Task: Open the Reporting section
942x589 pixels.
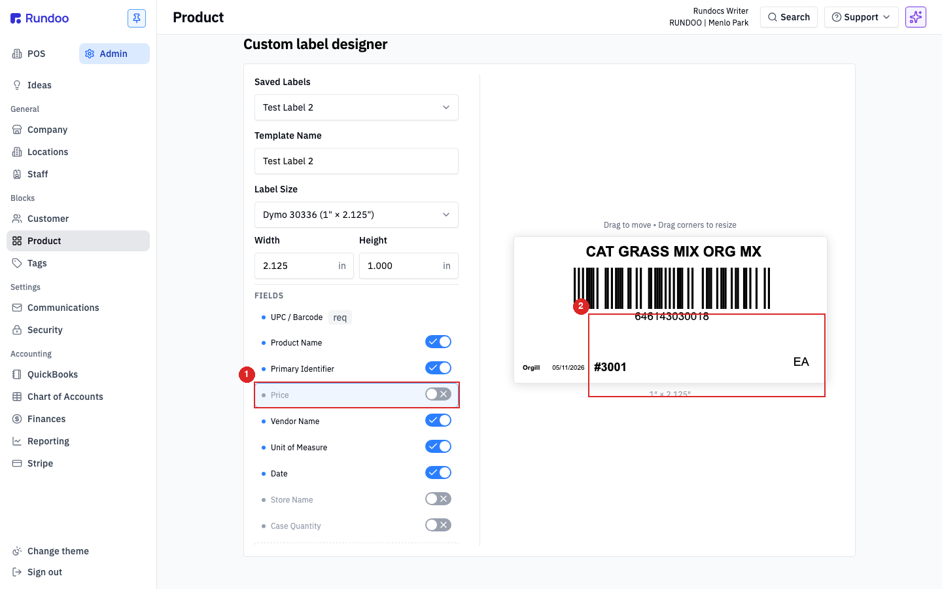Action: pos(78,441)
